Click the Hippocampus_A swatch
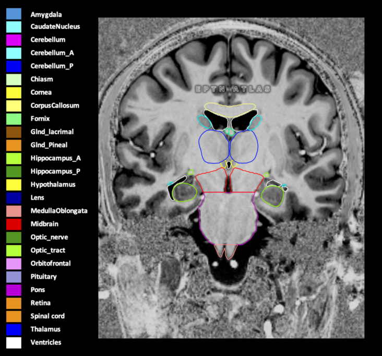This screenshot has height=356, width=382. tap(14, 158)
